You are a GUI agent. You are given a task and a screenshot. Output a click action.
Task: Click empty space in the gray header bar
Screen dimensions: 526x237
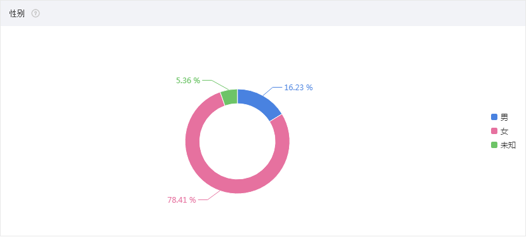268,14
